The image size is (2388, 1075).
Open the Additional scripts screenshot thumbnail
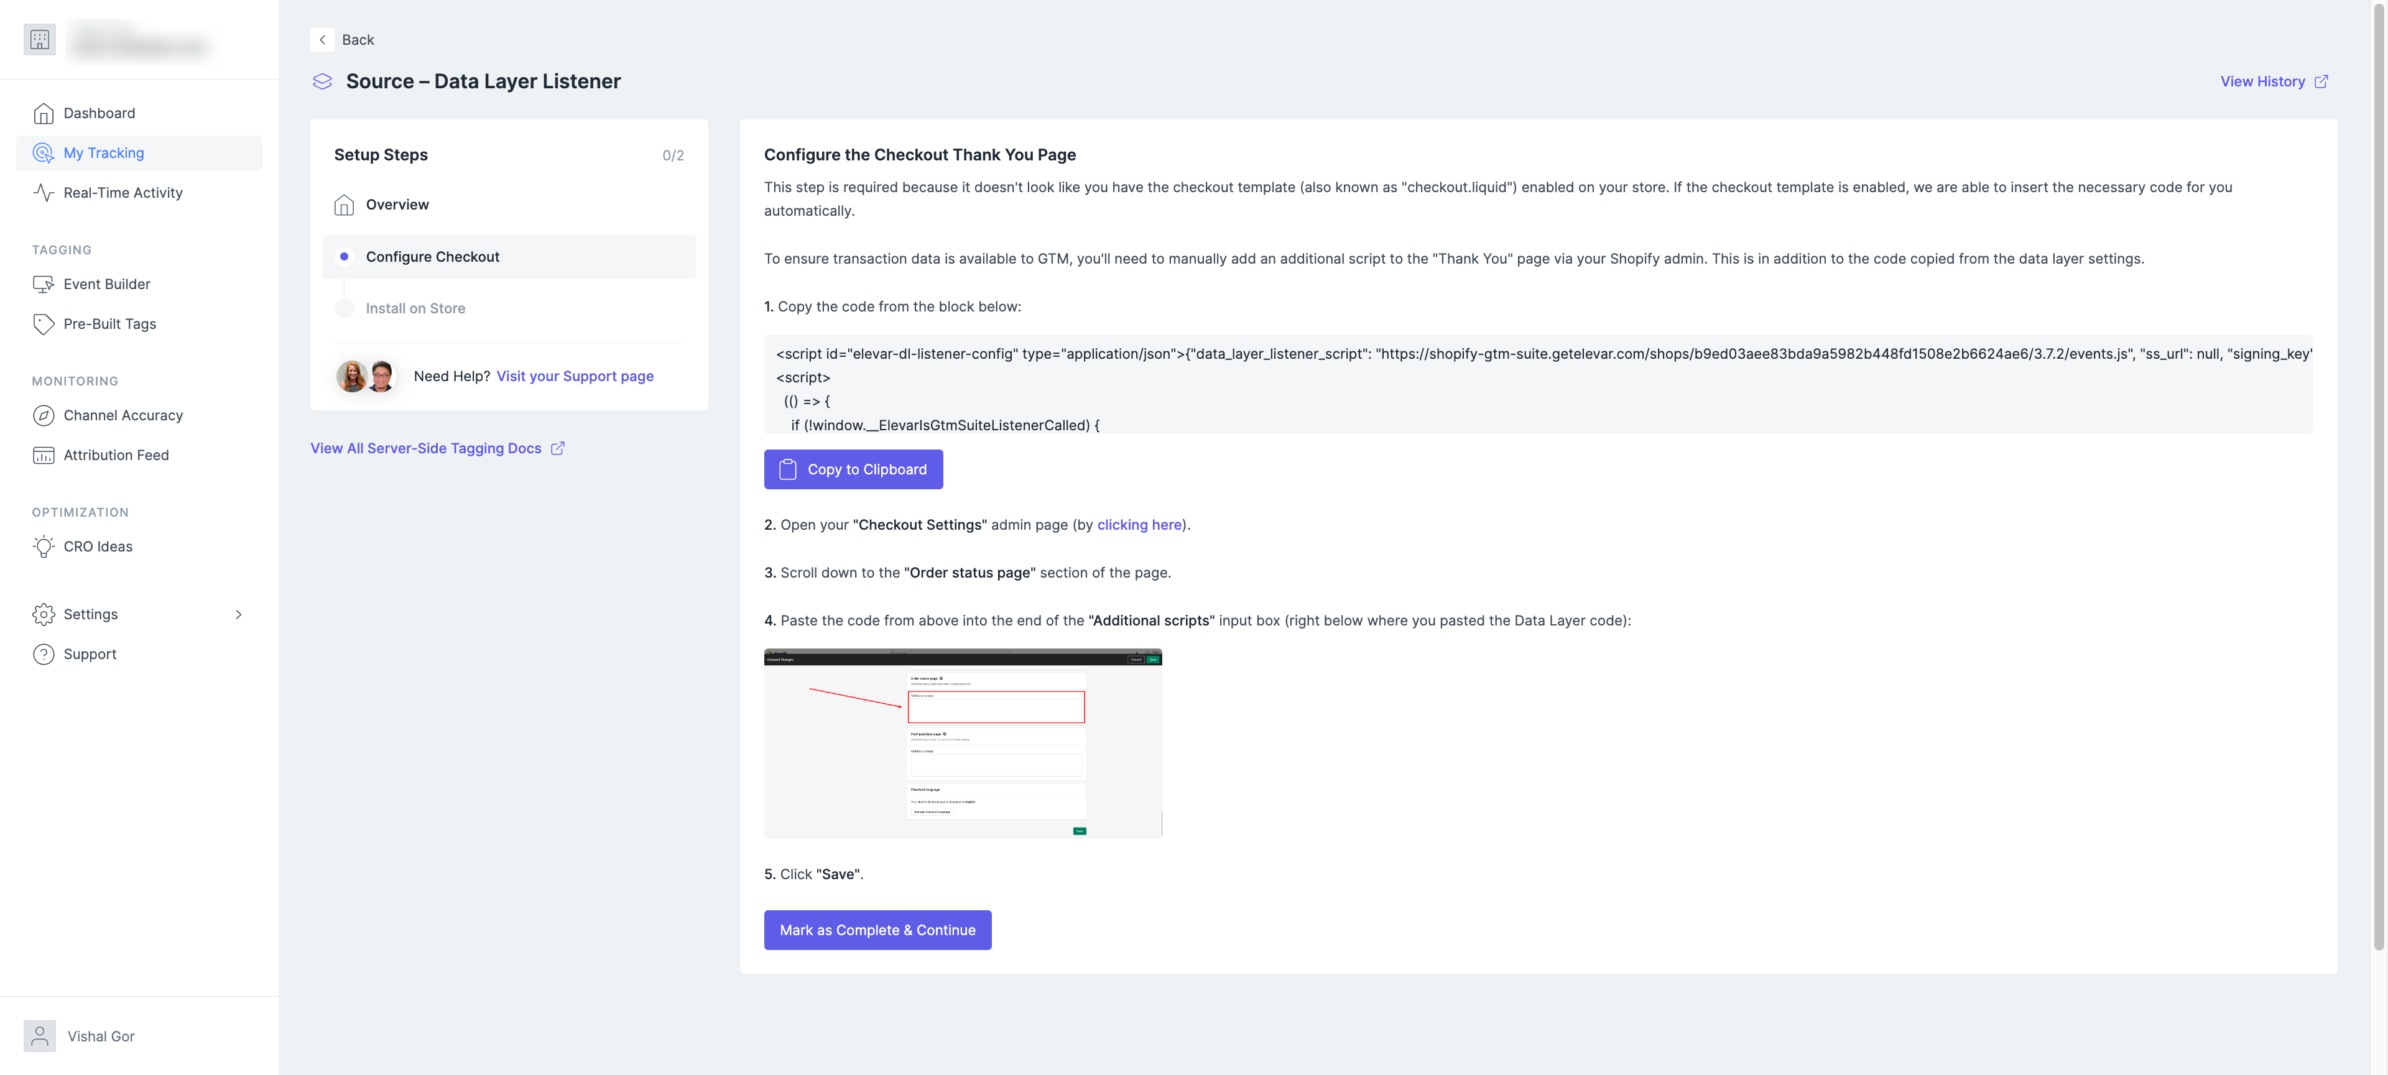click(962, 743)
